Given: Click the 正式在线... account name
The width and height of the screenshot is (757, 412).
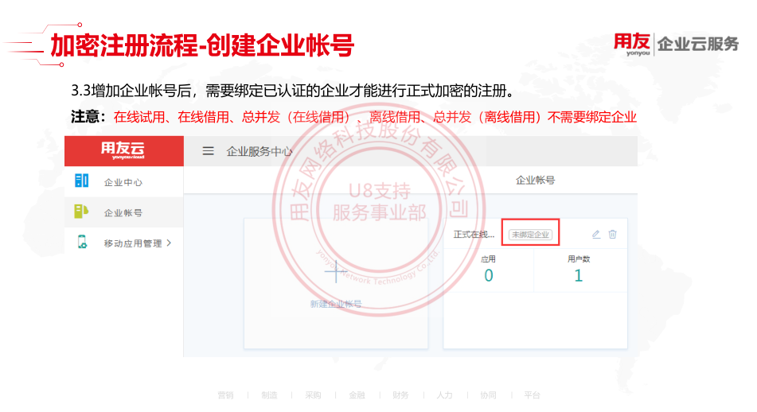Looking at the screenshot, I should pos(474,235).
